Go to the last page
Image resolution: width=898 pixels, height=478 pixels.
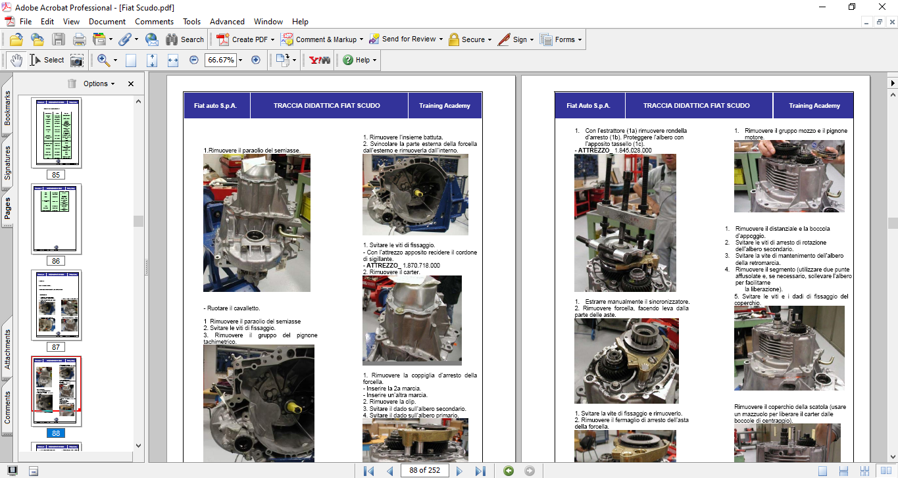(x=480, y=471)
